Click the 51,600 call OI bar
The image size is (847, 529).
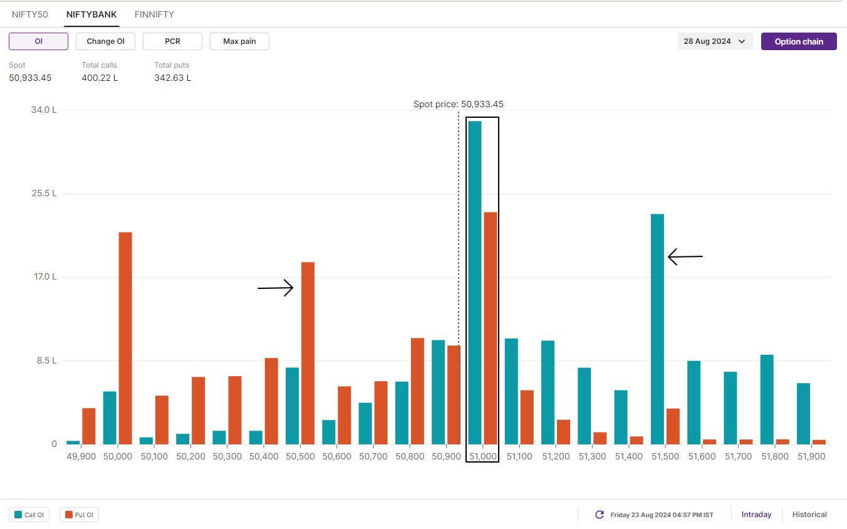coord(694,402)
